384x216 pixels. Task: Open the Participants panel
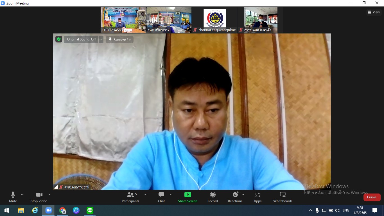[130, 197]
